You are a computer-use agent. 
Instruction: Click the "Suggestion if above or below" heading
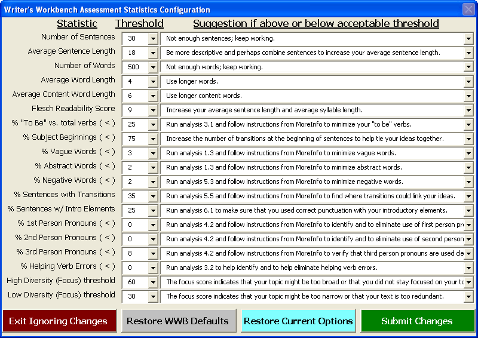(316, 23)
